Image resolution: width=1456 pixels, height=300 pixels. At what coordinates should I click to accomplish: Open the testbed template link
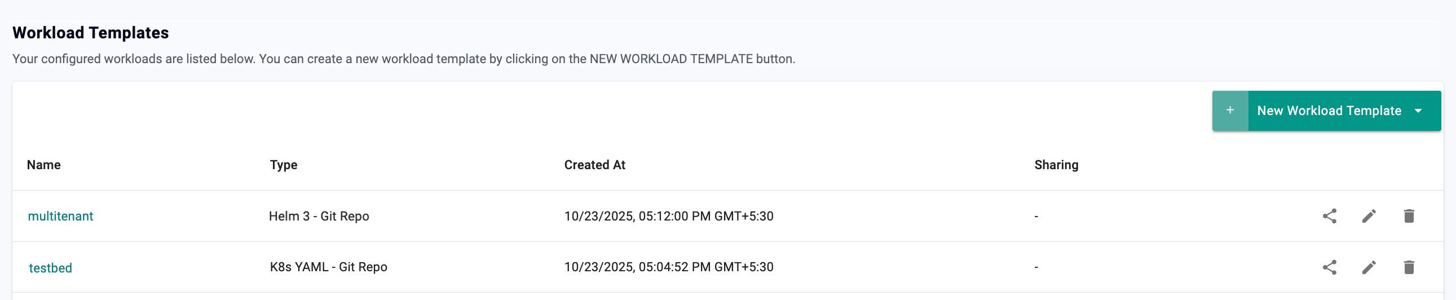click(50, 268)
